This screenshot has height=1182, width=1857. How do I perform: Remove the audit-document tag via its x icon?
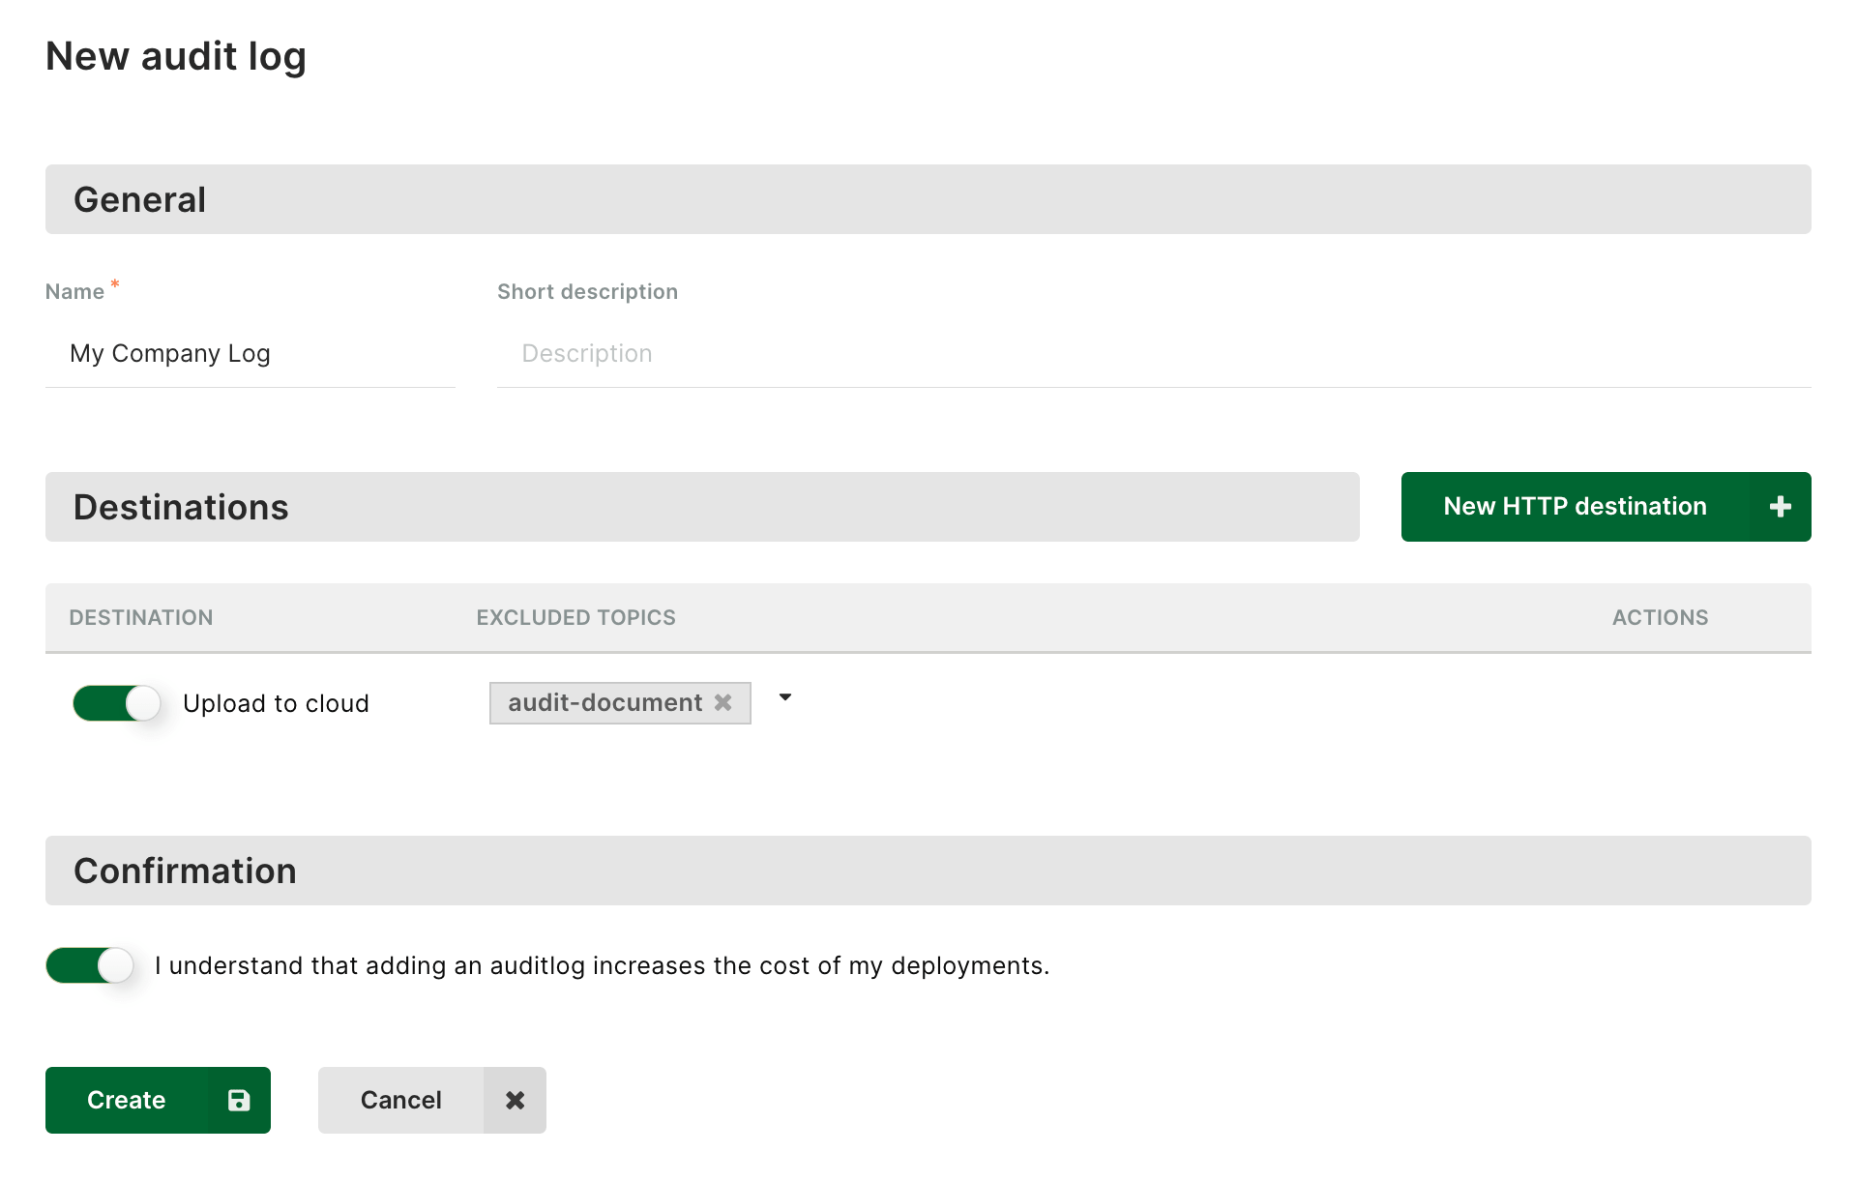click(722, 703)
